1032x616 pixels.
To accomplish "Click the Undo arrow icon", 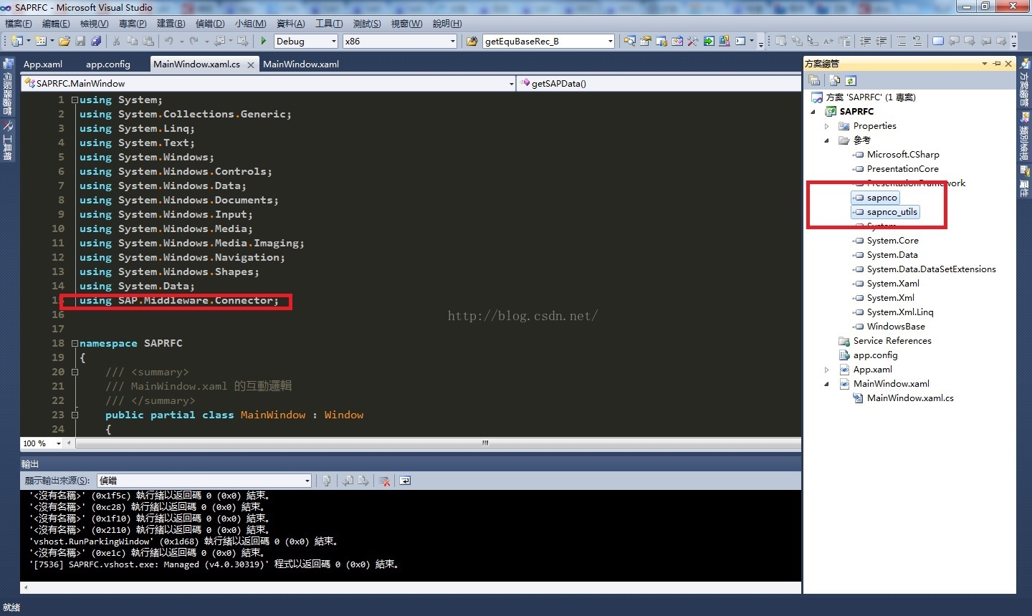I will (169, 42).
